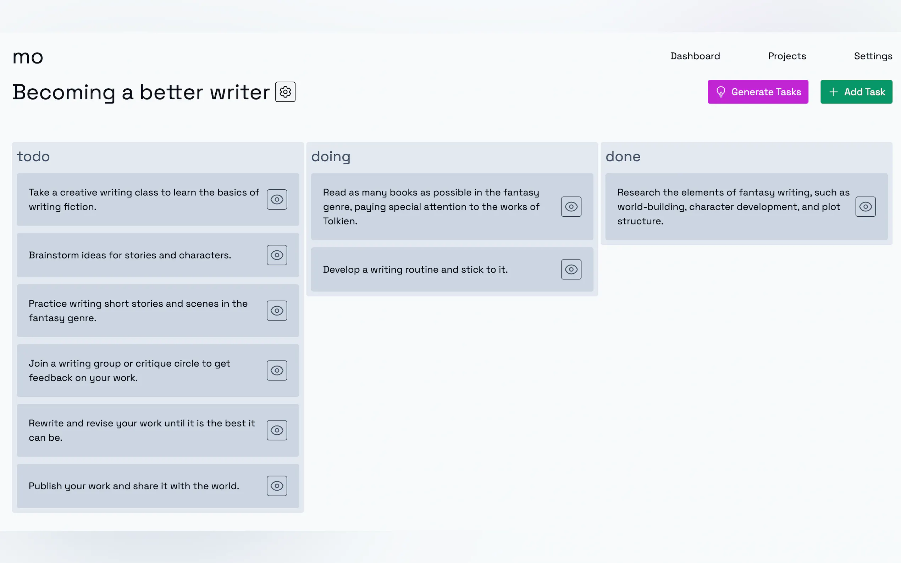Click the done column header

623,156
